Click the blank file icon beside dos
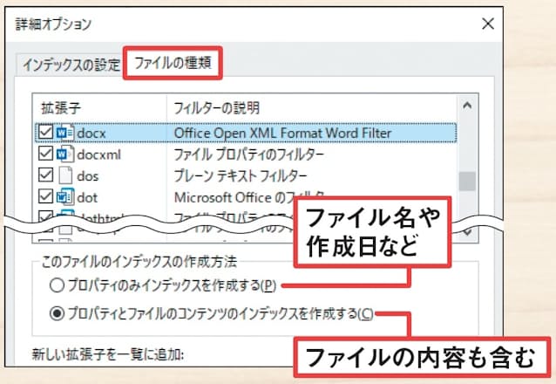 coord(65,175)
